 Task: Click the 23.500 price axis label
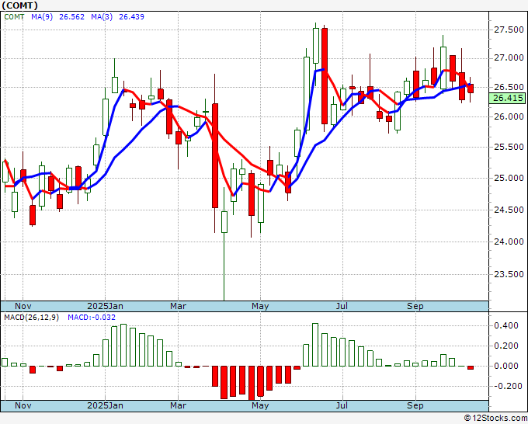[x=509, y=274]
